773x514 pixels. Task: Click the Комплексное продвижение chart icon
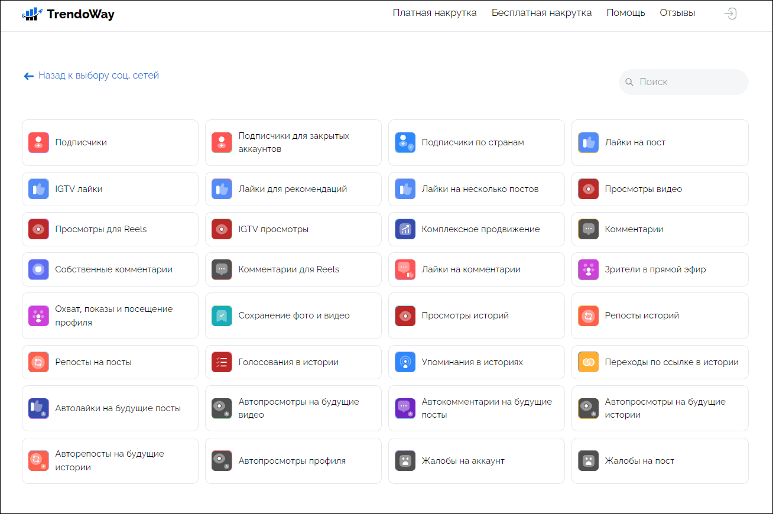point(405,229)
